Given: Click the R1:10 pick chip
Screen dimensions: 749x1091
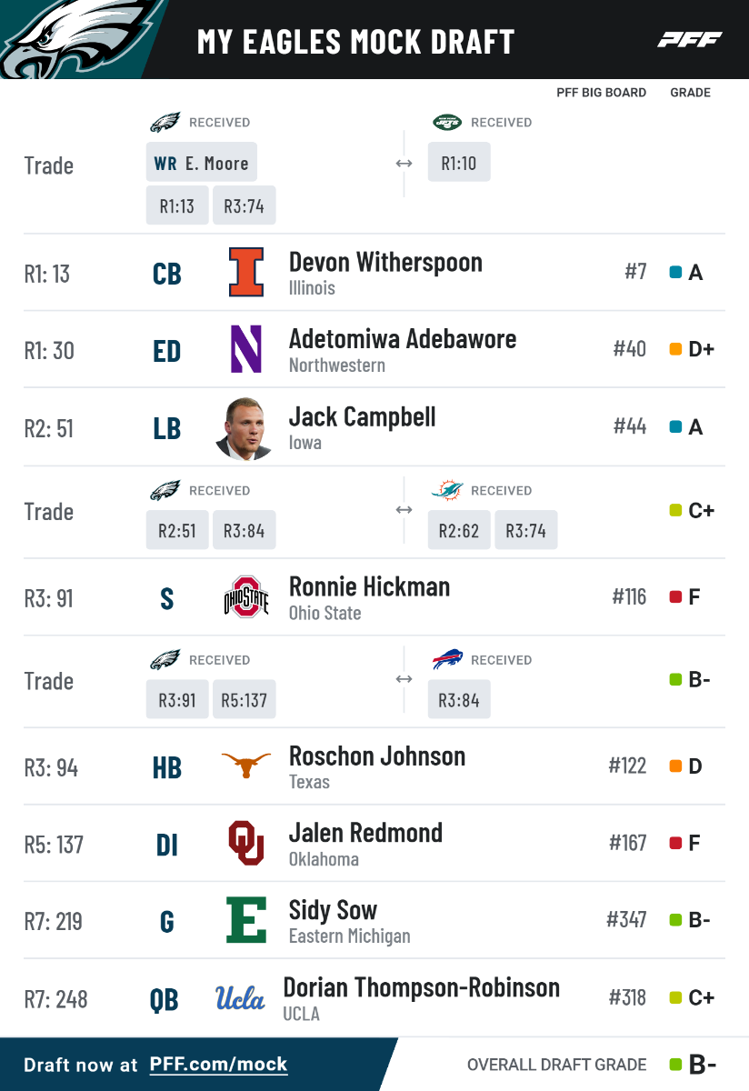Looking at the screenshot, I should tap(459, 164).
